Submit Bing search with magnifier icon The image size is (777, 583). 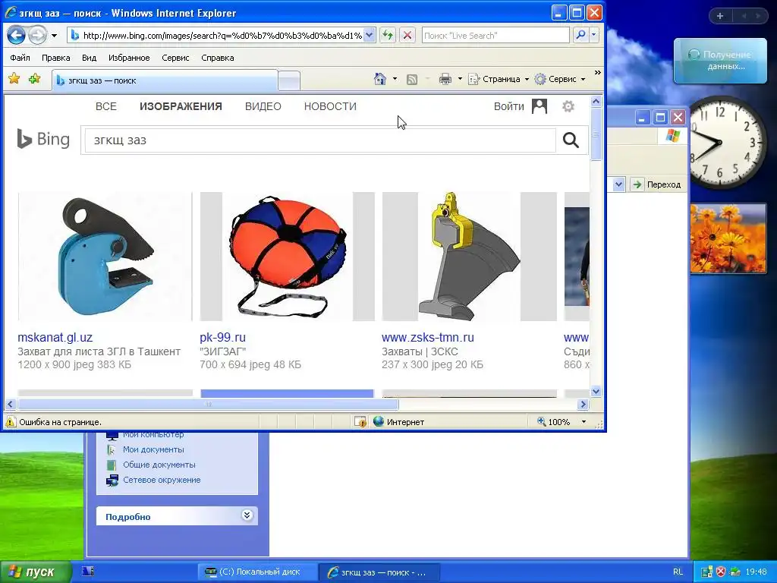point(571,140)
